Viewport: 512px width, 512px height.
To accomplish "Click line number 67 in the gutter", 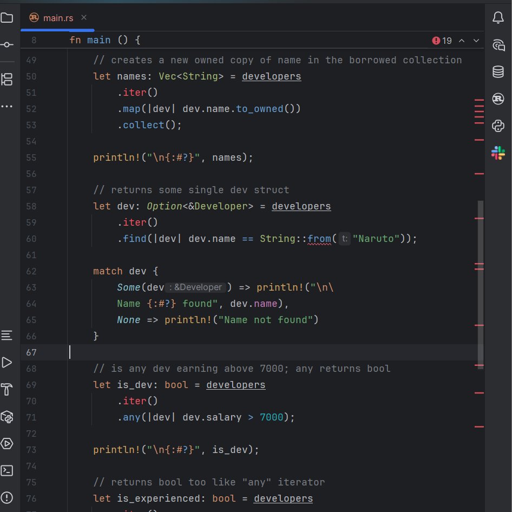I will (31, 353).
